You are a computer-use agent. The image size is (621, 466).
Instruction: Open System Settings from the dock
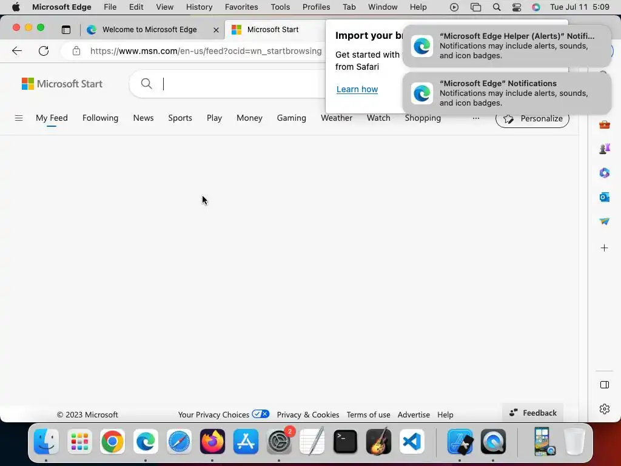pyautogui.click(x=279, y=442)
